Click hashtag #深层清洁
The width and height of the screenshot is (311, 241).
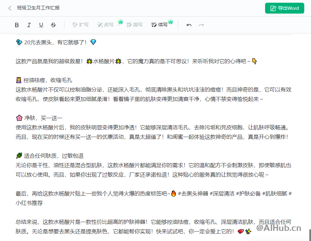222,194
